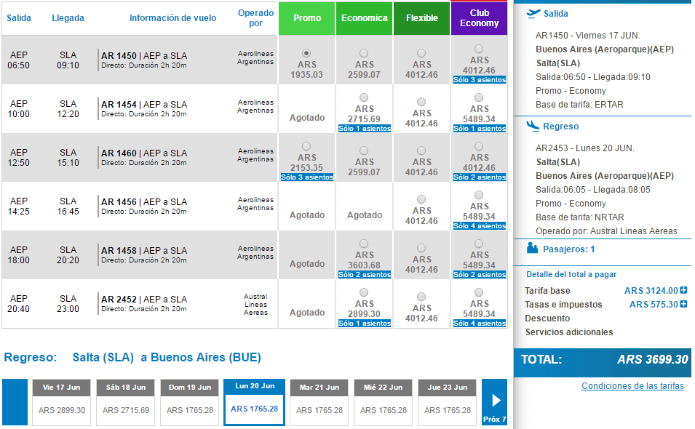Open Condiciones de las tarifas link
Viewport: 695px width, 429px height.
(632, 386)
